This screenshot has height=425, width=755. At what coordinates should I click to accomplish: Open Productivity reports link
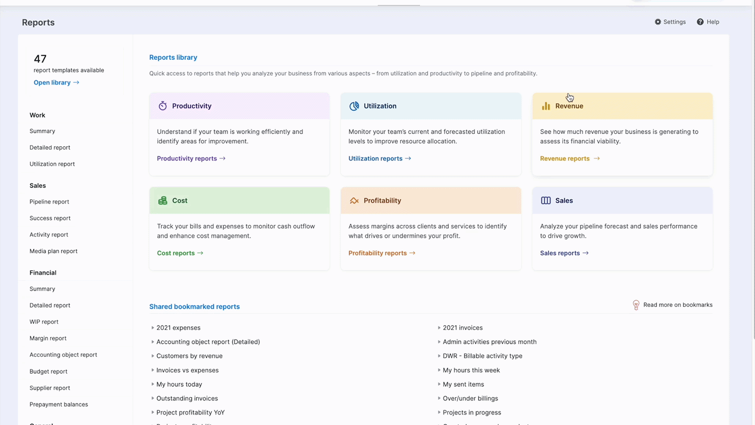(191, 158)
